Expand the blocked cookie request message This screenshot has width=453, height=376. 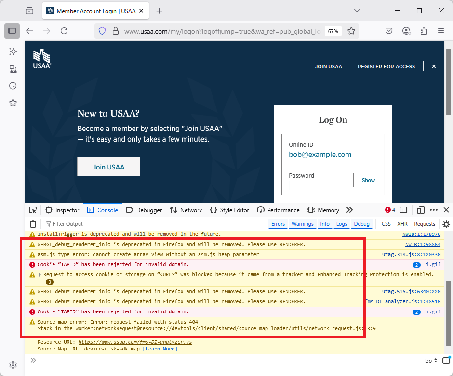40,275
